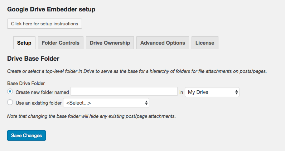
Task: Click the note about changing the base folder
Action: pyautogui.click(x=91, y=116)
